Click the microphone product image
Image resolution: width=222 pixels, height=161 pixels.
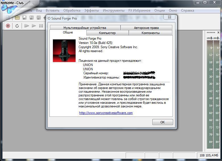(64, 51)
